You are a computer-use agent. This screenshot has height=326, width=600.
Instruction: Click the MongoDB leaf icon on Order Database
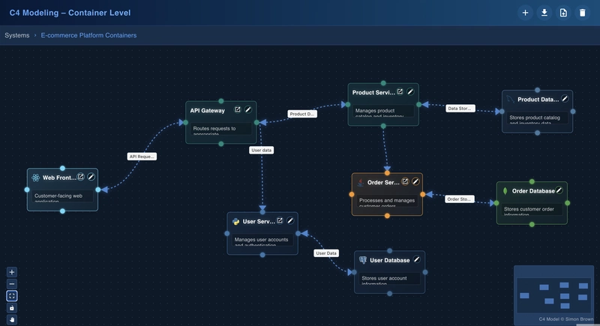click(505, 191)
